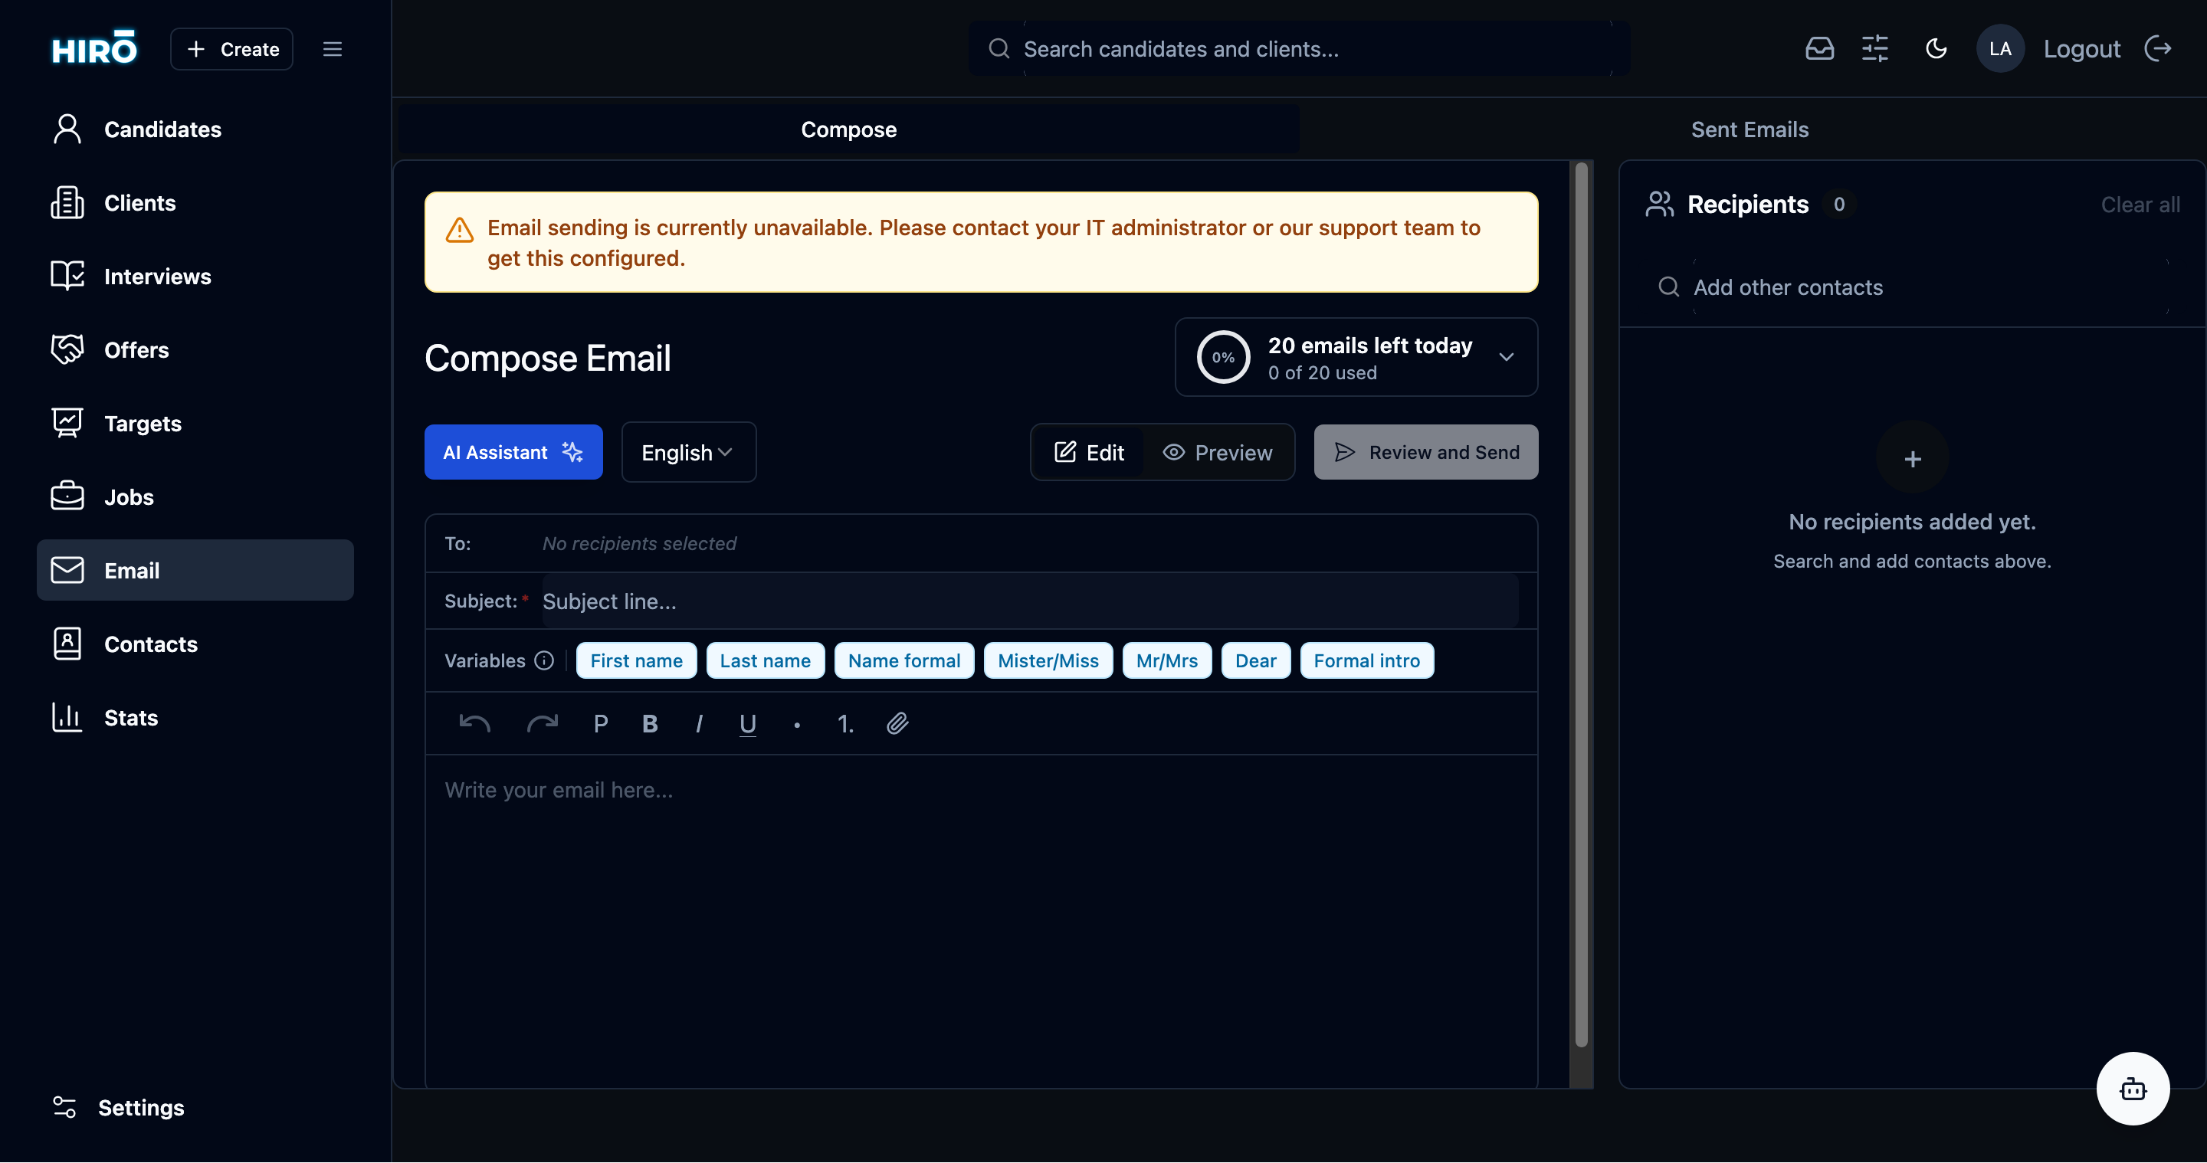Click the AI Assistant button
Viewport: 2207px width, 1163px height.
[513, 452]
